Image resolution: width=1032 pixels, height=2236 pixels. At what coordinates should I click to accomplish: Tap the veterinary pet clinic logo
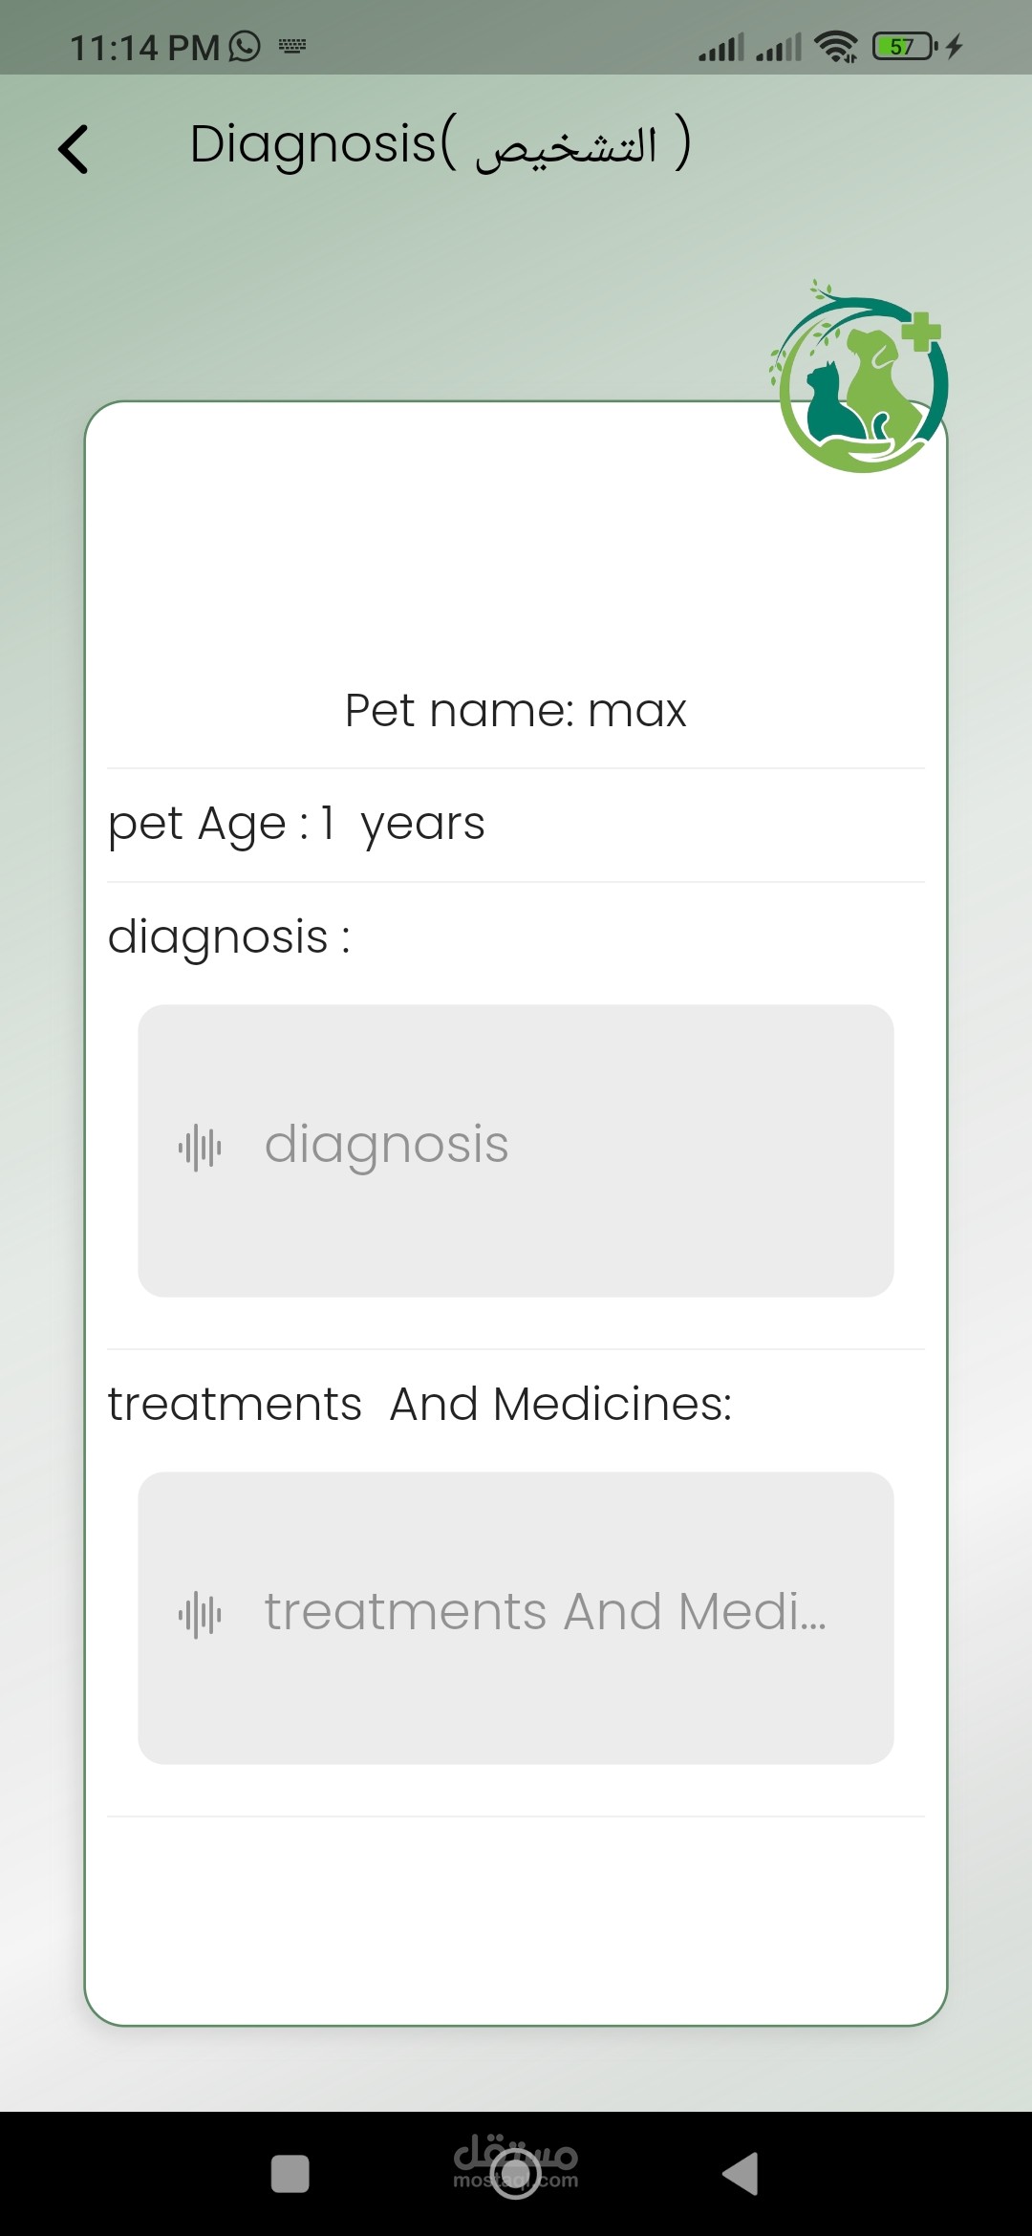click(860, 382)
